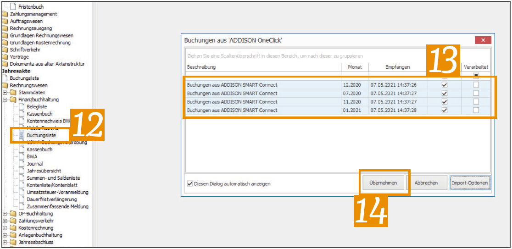Click the document icon beside Zusammenfassende Meldung
512x249 pixels.
click(22, 206)
